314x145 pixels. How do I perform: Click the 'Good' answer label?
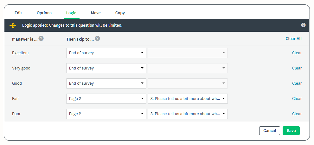[17, 83]
